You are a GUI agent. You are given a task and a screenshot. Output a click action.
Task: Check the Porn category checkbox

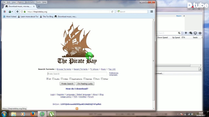point(94,79)
